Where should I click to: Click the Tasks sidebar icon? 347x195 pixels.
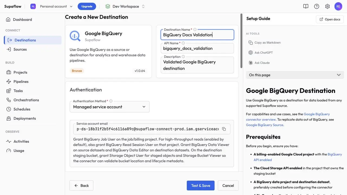tap(8, 91)
